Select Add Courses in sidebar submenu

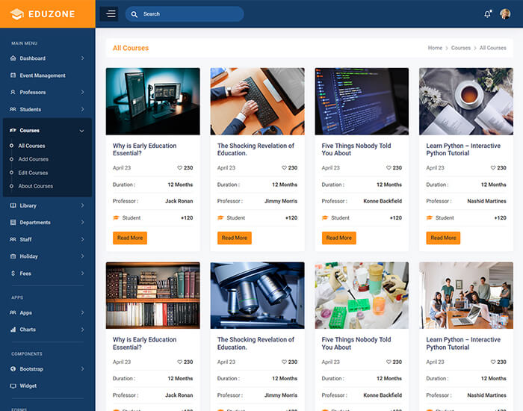[x=33, y=159]
